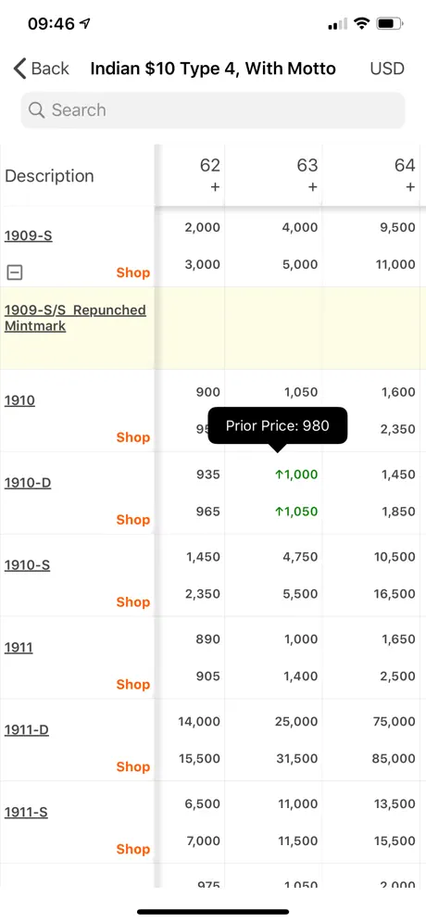Tap the Back chevron arrow
426x923 pixels.
[20, 69]
